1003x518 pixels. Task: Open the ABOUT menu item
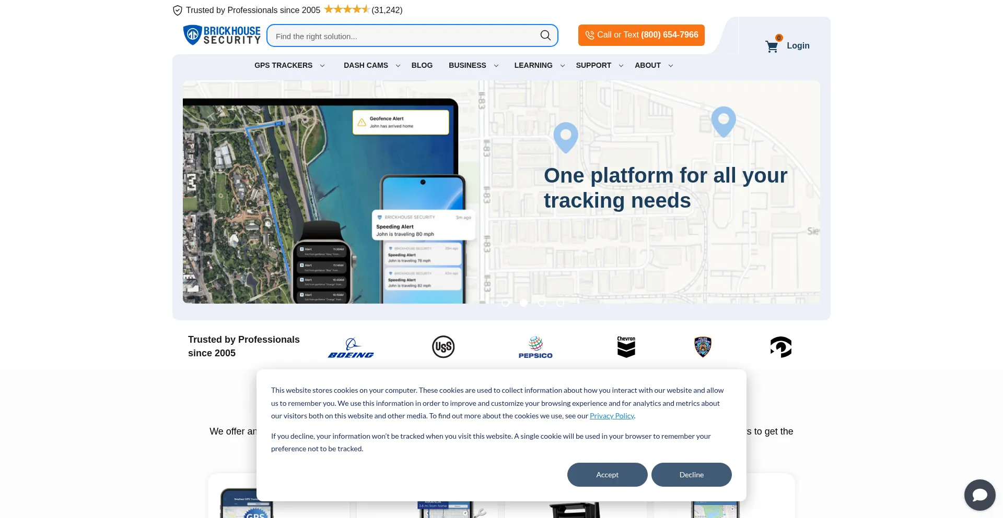pos(648,65)
